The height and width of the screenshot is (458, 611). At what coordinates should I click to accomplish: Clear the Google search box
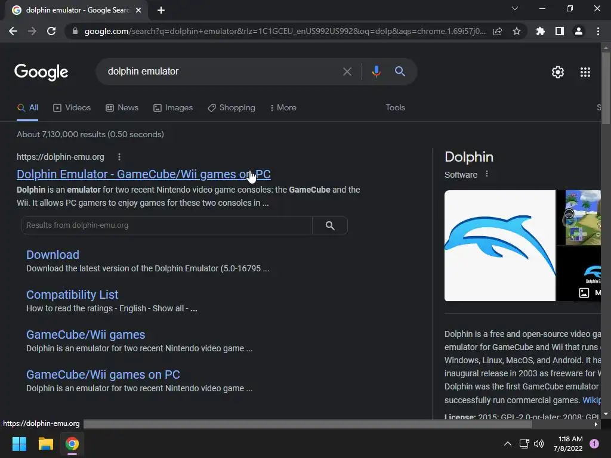pos(347,72)
